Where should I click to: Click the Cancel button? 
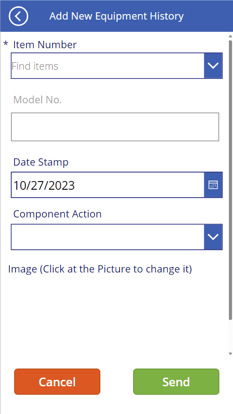click(x=57, y=382)
